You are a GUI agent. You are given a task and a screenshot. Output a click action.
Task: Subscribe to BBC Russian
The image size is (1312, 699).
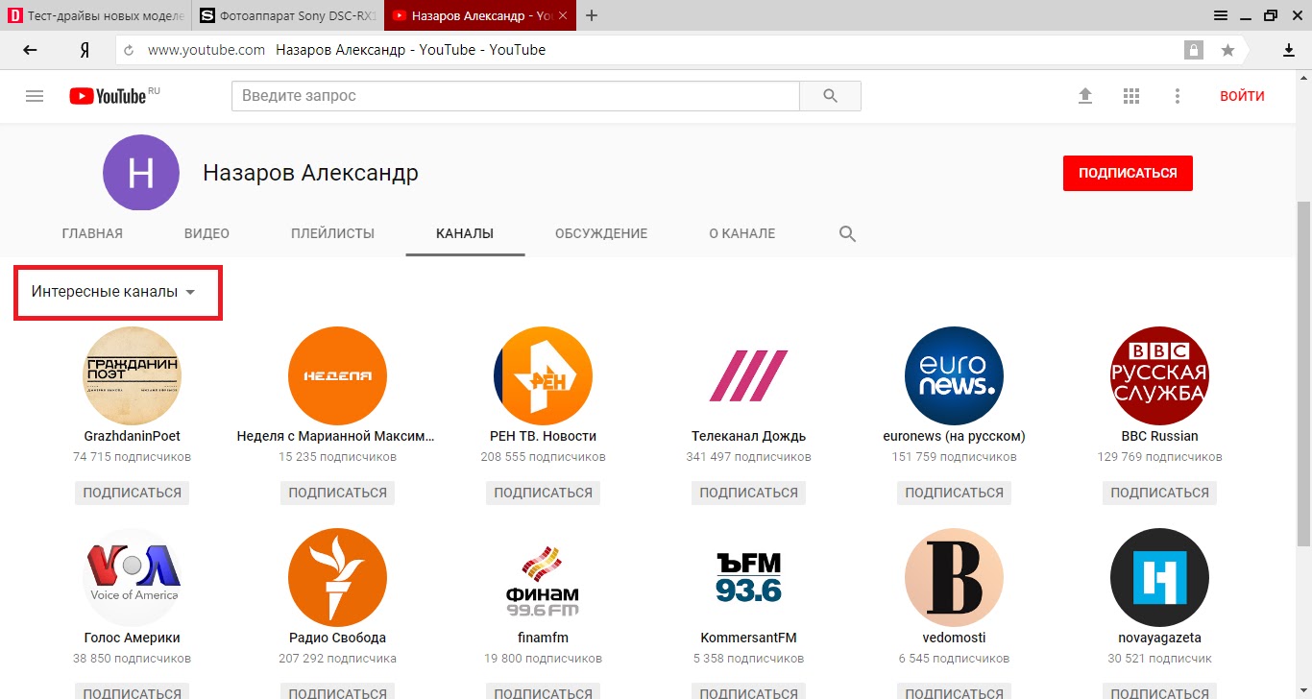(x=1159, y=493)
